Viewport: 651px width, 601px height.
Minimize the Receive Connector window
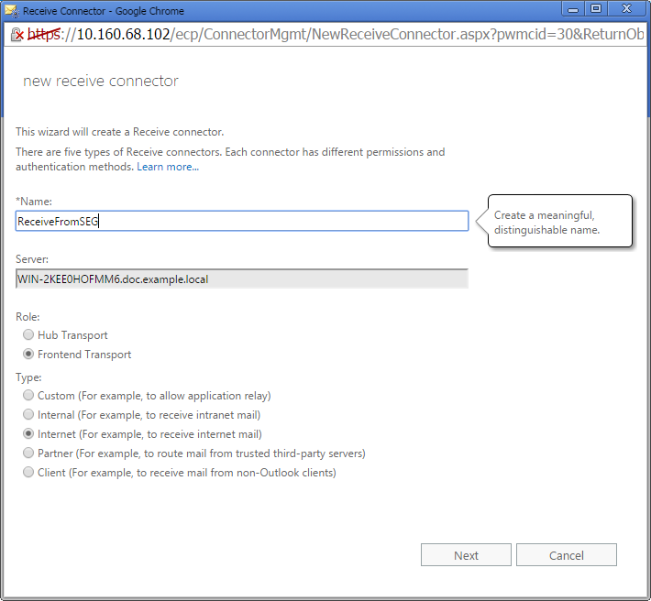point(573,9)
